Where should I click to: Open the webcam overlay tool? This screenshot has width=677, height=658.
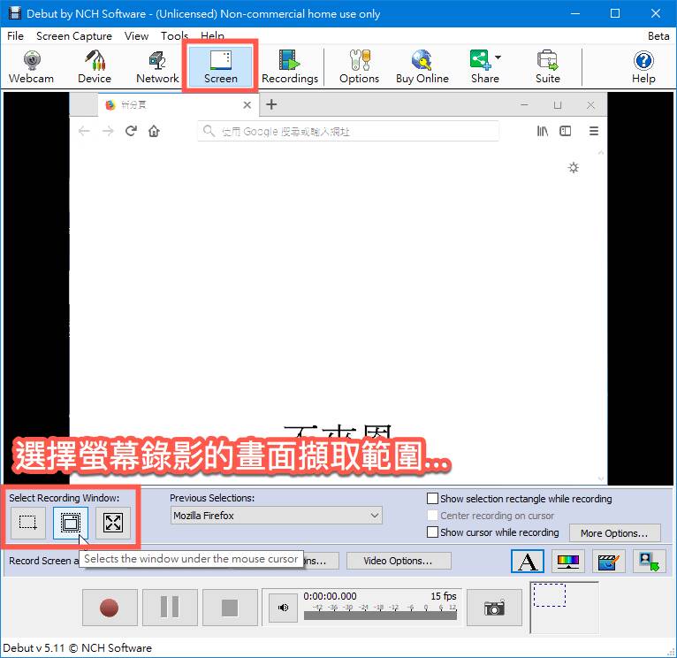649,562
